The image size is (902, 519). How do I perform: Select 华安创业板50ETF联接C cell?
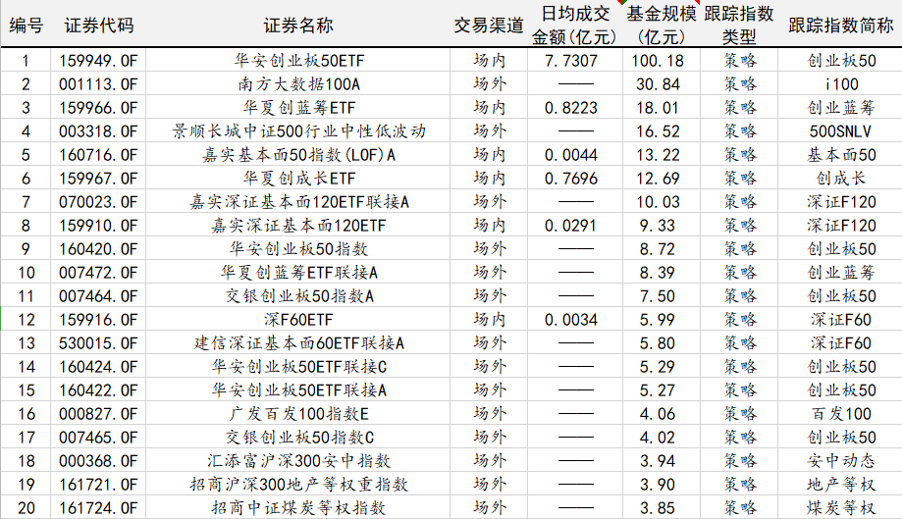(298, 367)
